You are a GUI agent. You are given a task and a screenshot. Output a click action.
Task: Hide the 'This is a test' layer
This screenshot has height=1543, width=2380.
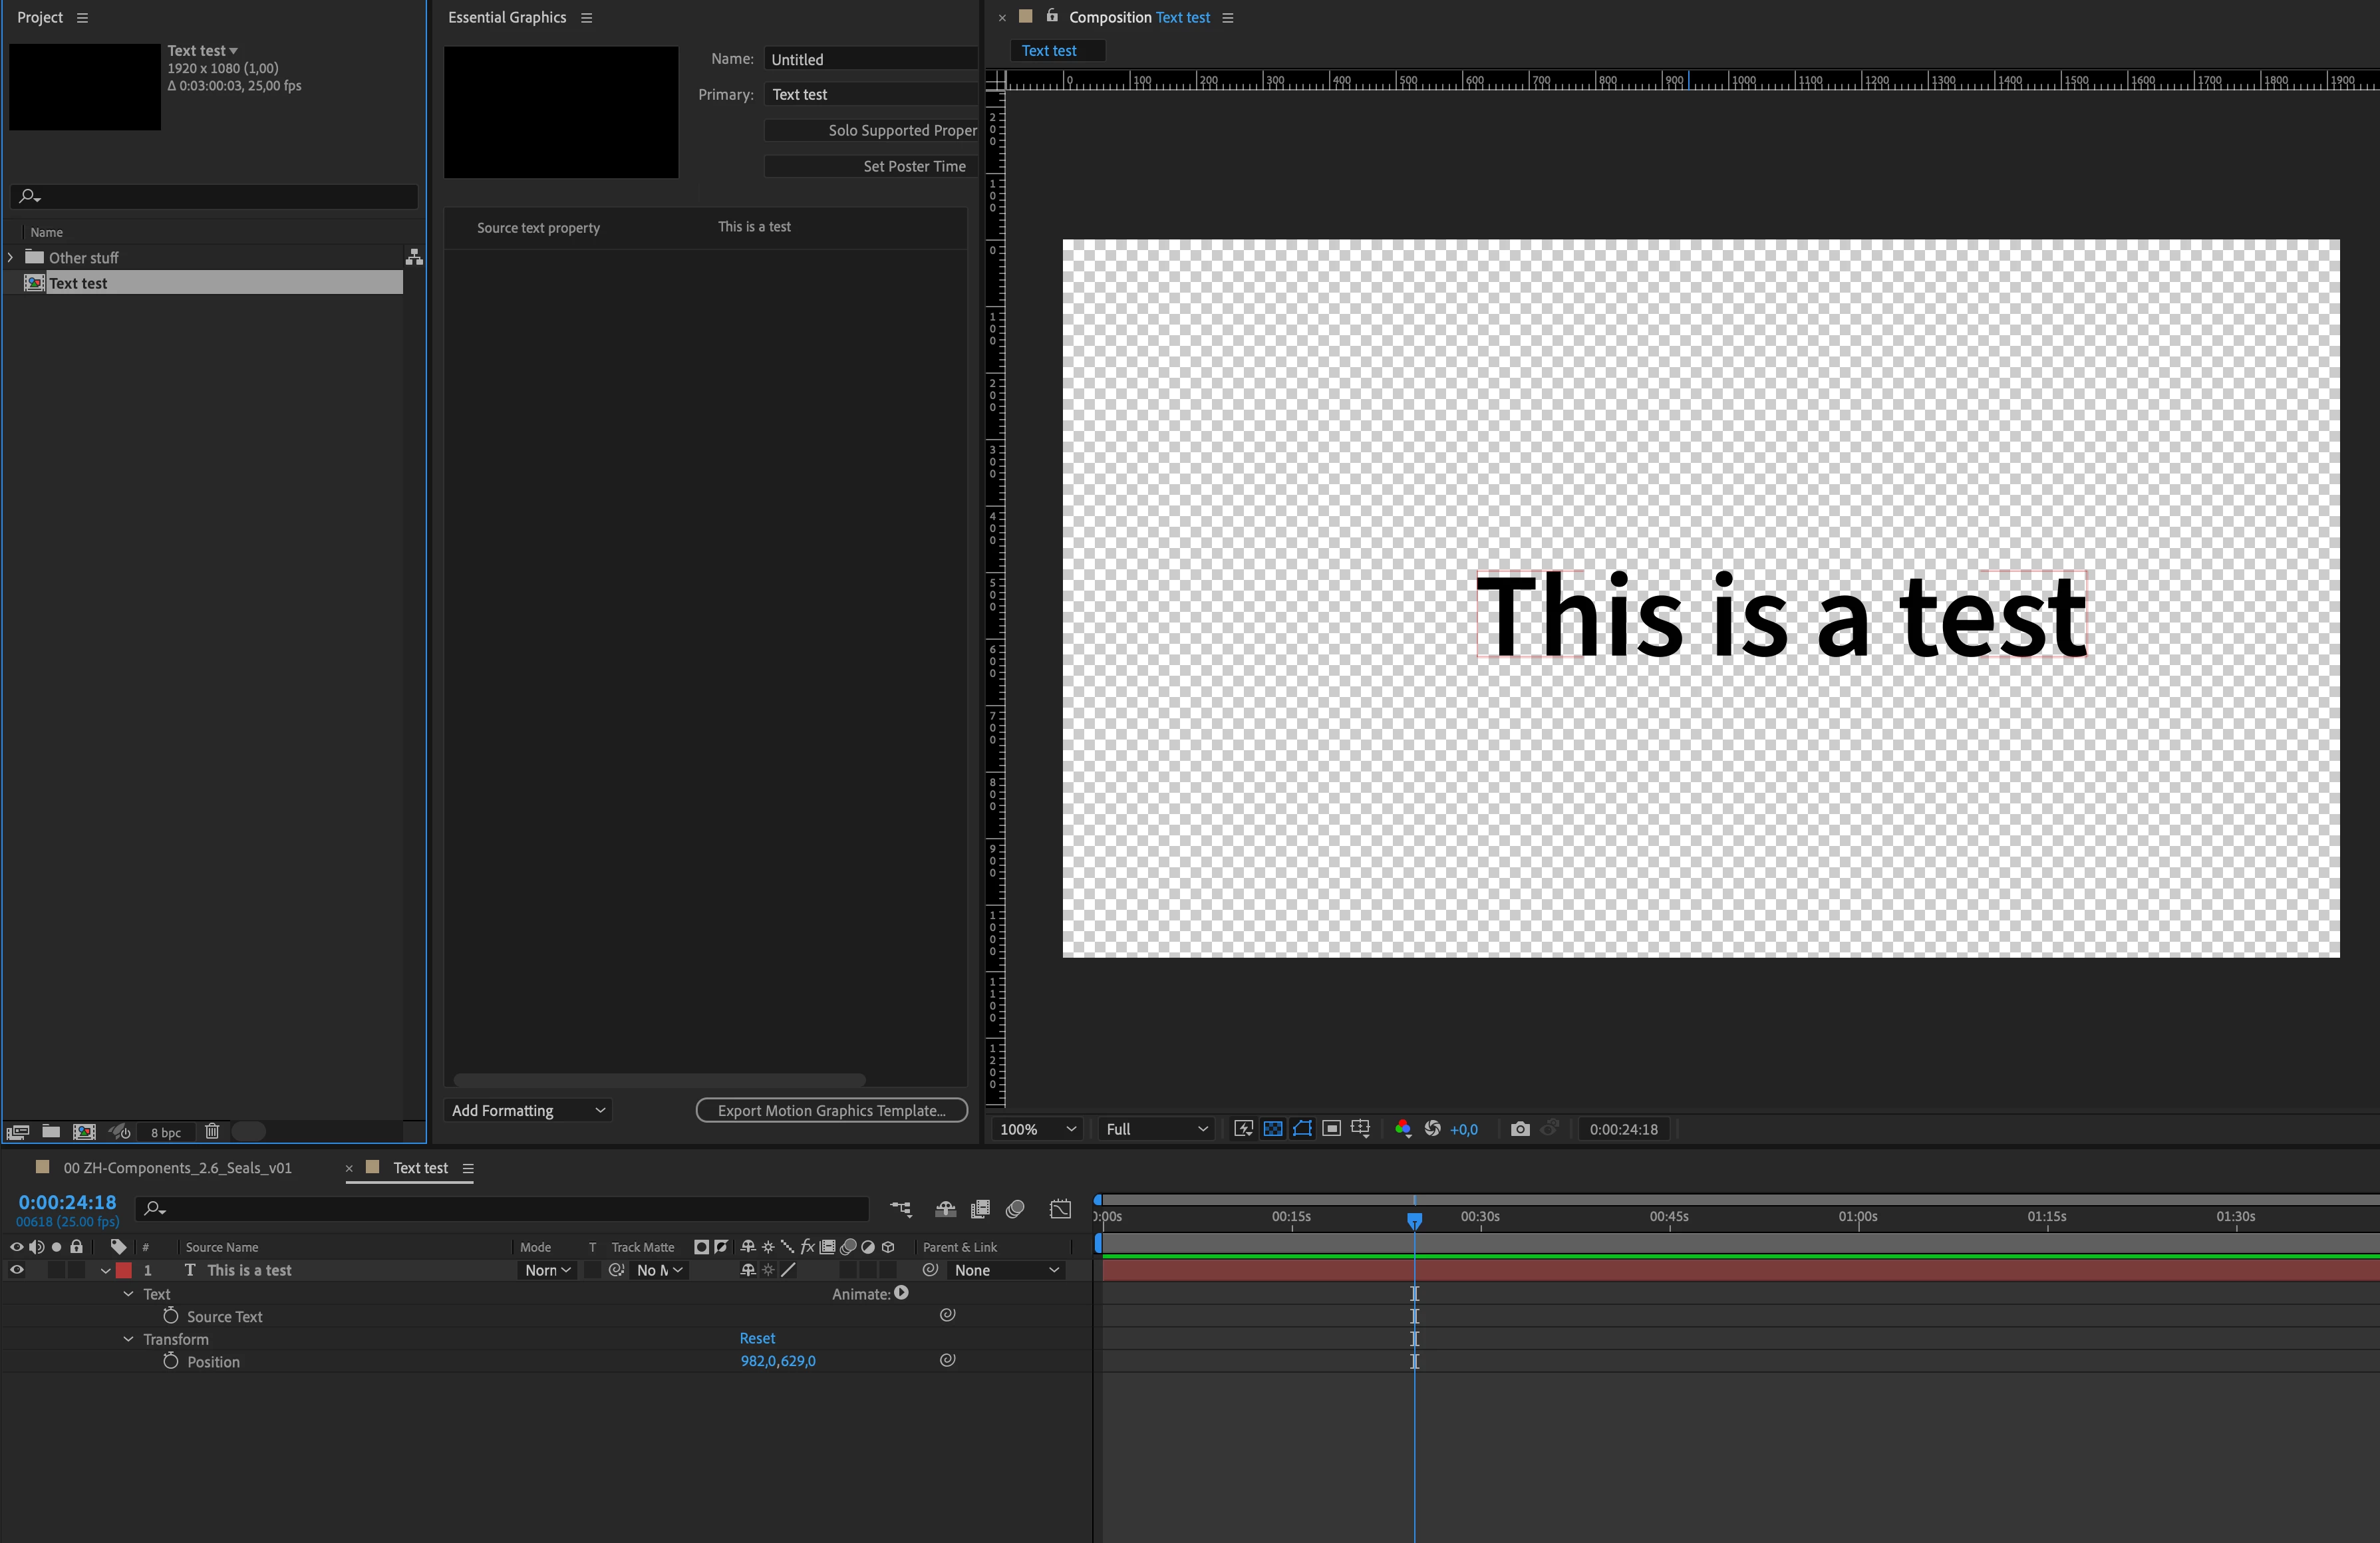17,1270
